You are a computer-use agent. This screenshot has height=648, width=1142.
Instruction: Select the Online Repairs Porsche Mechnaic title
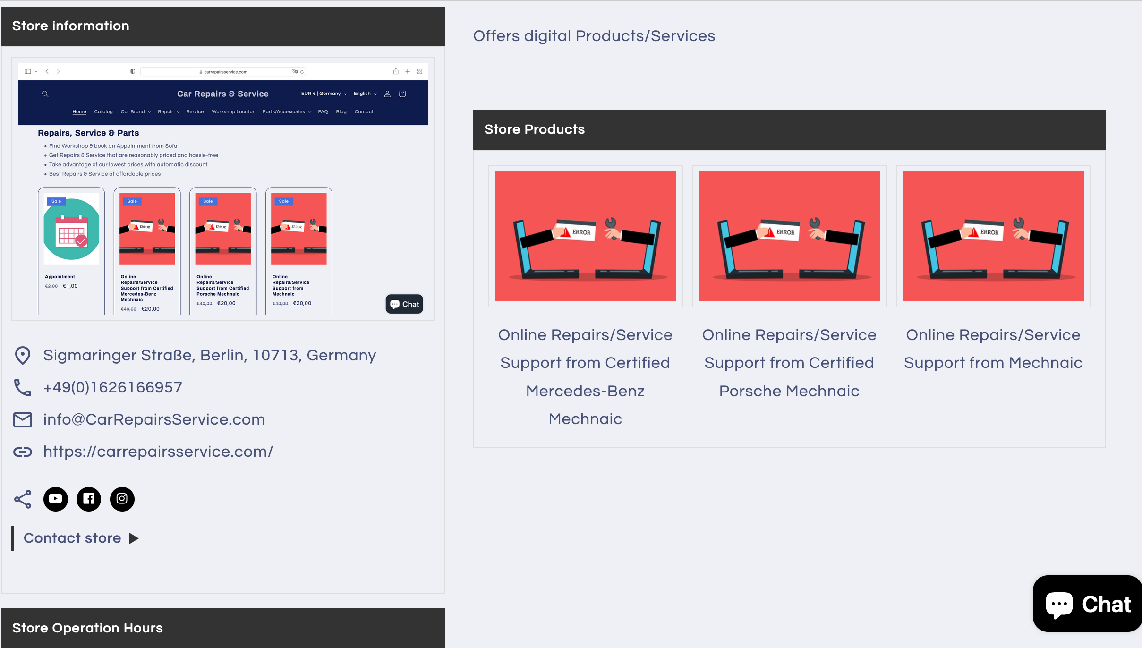[789, 362]
